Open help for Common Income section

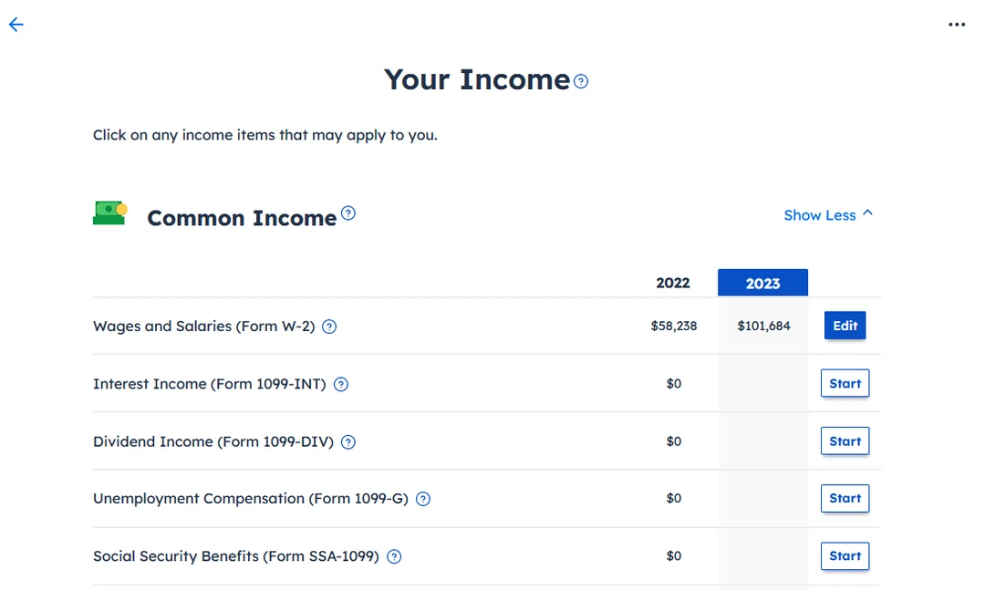click(348, 213)
